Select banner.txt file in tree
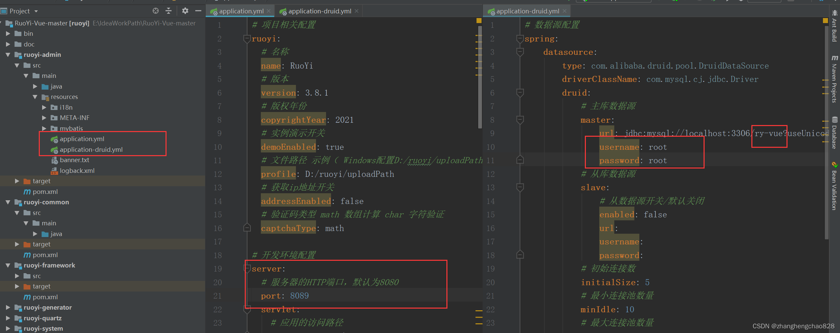Image resolution: width=840 pixels, height=333 pixels. [74, 160]
